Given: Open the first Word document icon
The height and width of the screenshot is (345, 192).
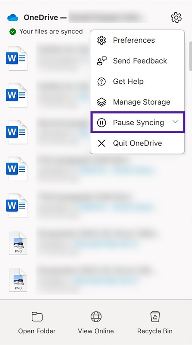Looking at the screenshot, I should pos(17,58).
